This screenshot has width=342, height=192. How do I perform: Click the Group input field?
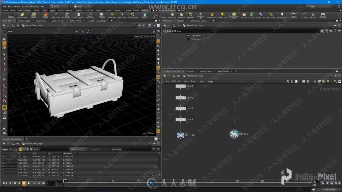[x=54, y=149]
